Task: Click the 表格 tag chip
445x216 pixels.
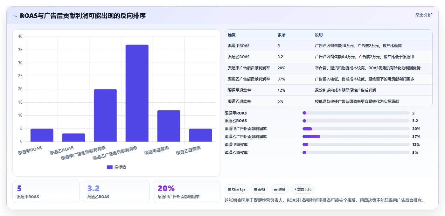Action: tap(260, 189)
